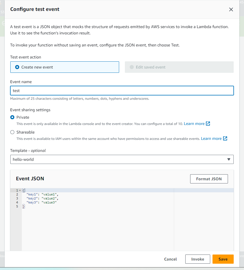The image size is (244, 270).
Task: Click external link icon beside Private's Learn more
Action: 208,124
